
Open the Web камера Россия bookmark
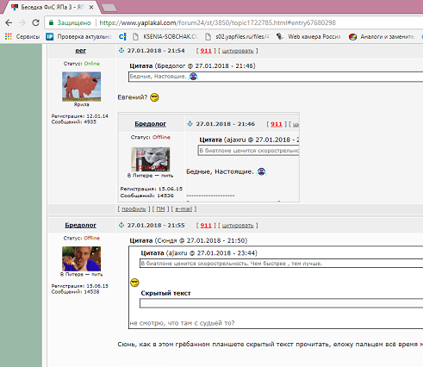click(308, 37)
